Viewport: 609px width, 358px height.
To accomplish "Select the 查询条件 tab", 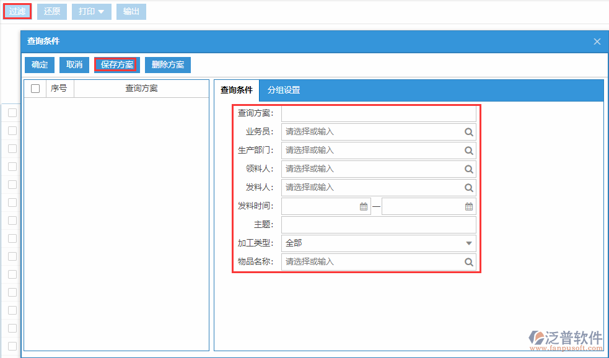I will point(237,90).
